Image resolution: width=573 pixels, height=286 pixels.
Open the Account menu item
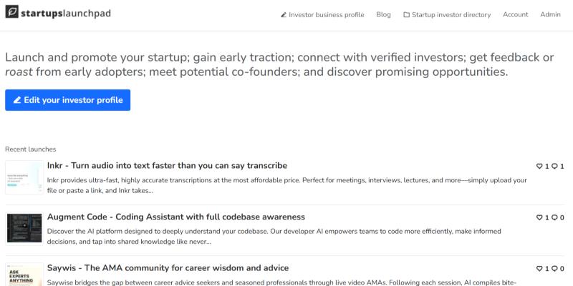(x=515, y=14)
